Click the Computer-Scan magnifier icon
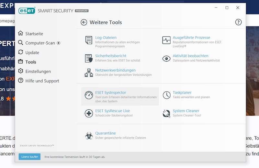This screenshot has width=259, height=168. point(20,42)
